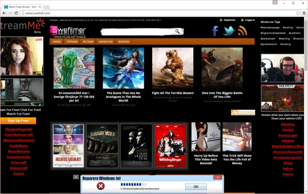The width and height of the screenshot is (308, 194).
Task: Open the #halo link
Action: (288, 163)
